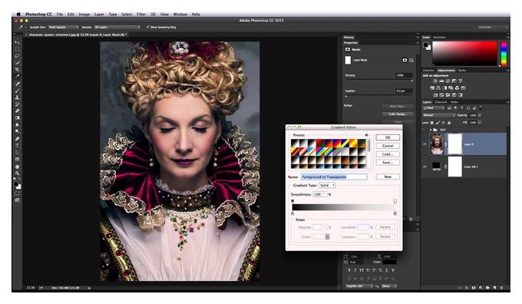Select the Move tool
This screenshot has width=522, height=304.
click(x=17, y=43)
